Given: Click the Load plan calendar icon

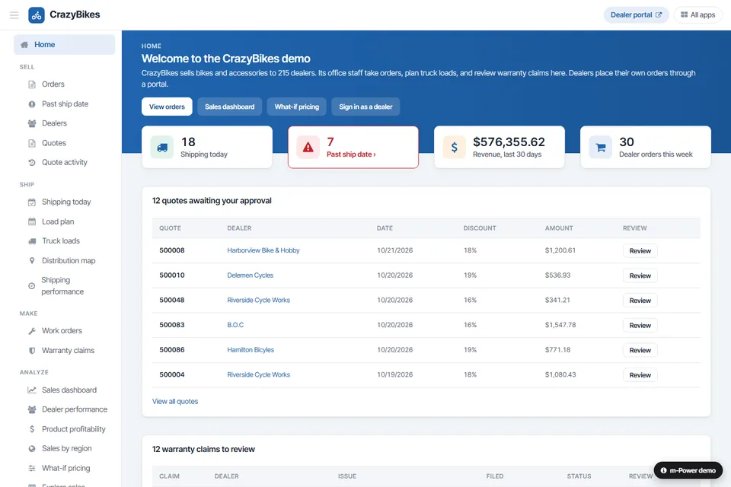Looking at the screenshot, I should 32,222.
